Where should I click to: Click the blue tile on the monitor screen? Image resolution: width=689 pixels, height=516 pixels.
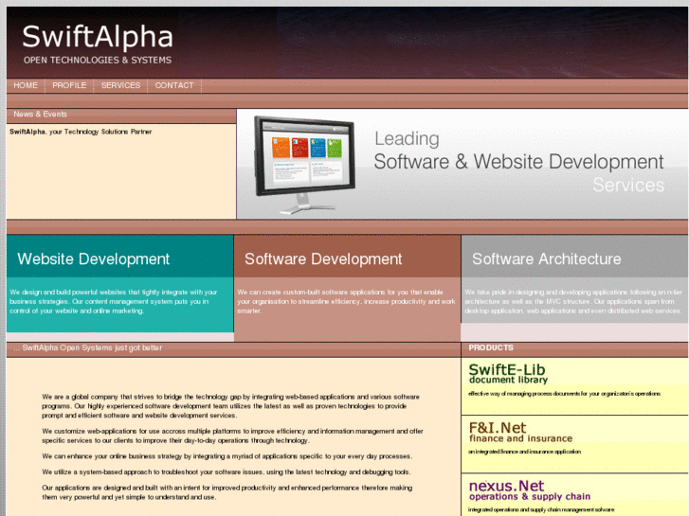click(x=319, y=148)
